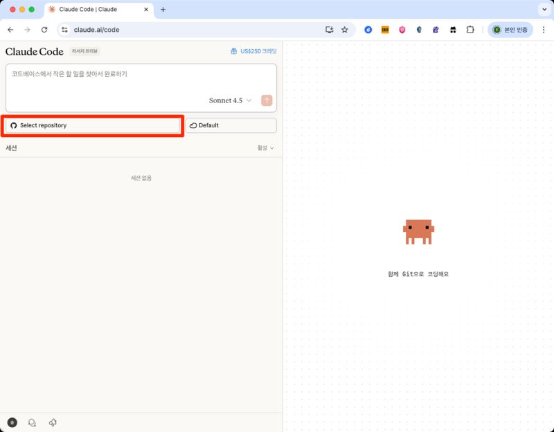Open site information for claude.ai

[63, 30]
